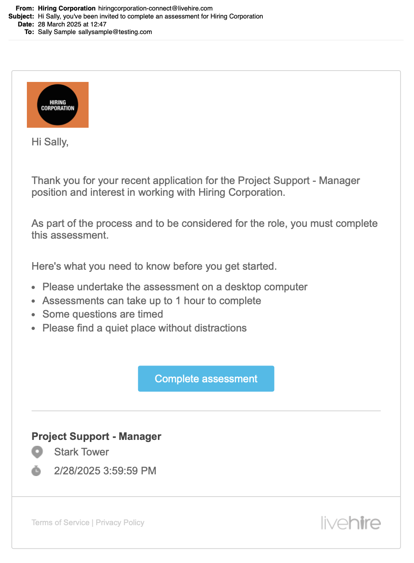
Task: Click the sender email address hiringcorporation-connect@livehire.com
Action: point(155,8)
